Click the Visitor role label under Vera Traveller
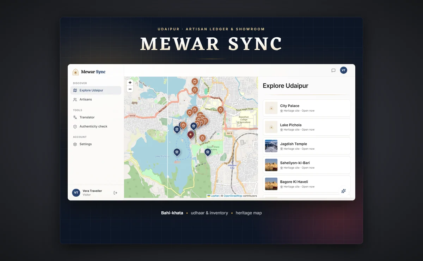Image resolution: width=423 pixels, height=261 pixels. point(87,195)
